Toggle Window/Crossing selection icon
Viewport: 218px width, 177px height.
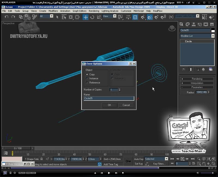(77, 17)
